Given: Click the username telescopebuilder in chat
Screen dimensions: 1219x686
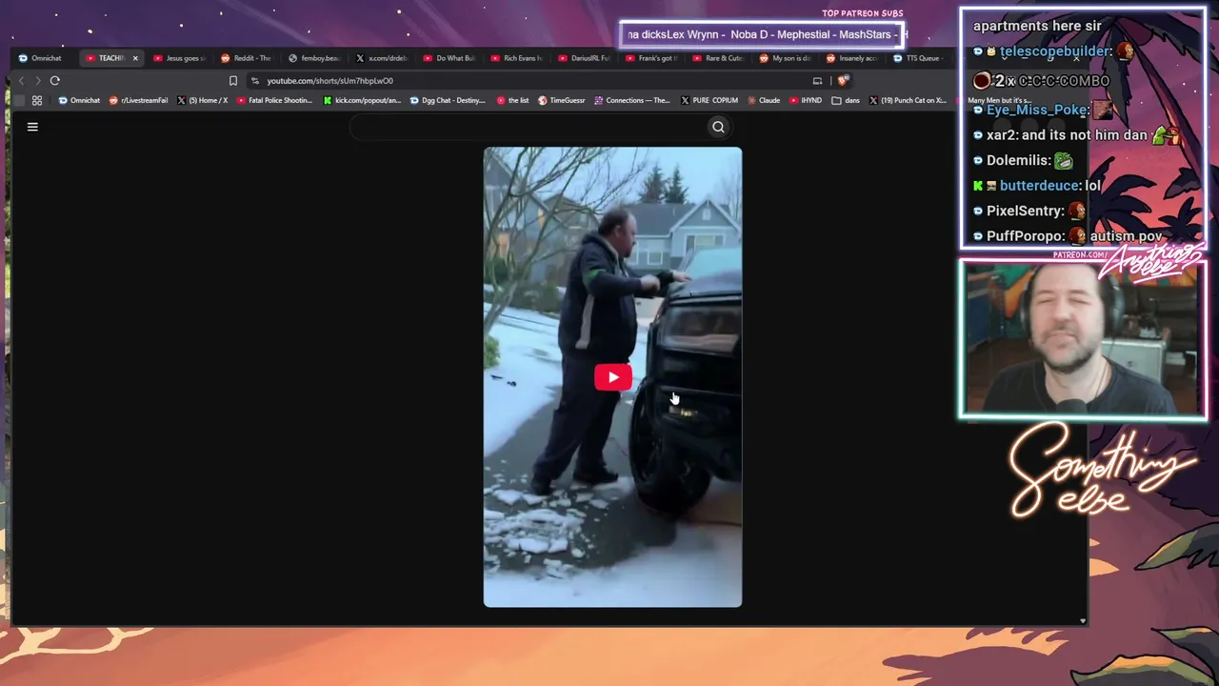Looking at the screenshot, I should (1055, 51).
